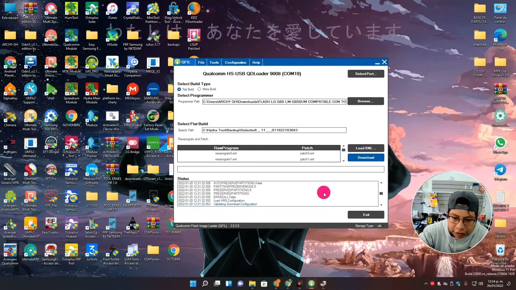
Task: Select the Meta Build radio button
Action: pyautogui.click(x=199, y=89)
